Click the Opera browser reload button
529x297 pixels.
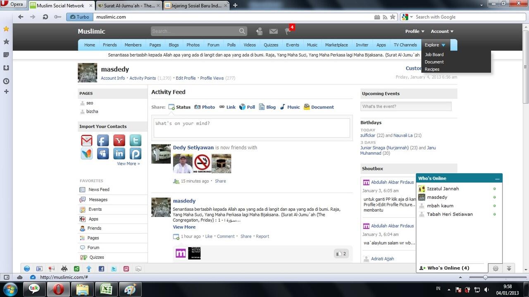point(45,17)
